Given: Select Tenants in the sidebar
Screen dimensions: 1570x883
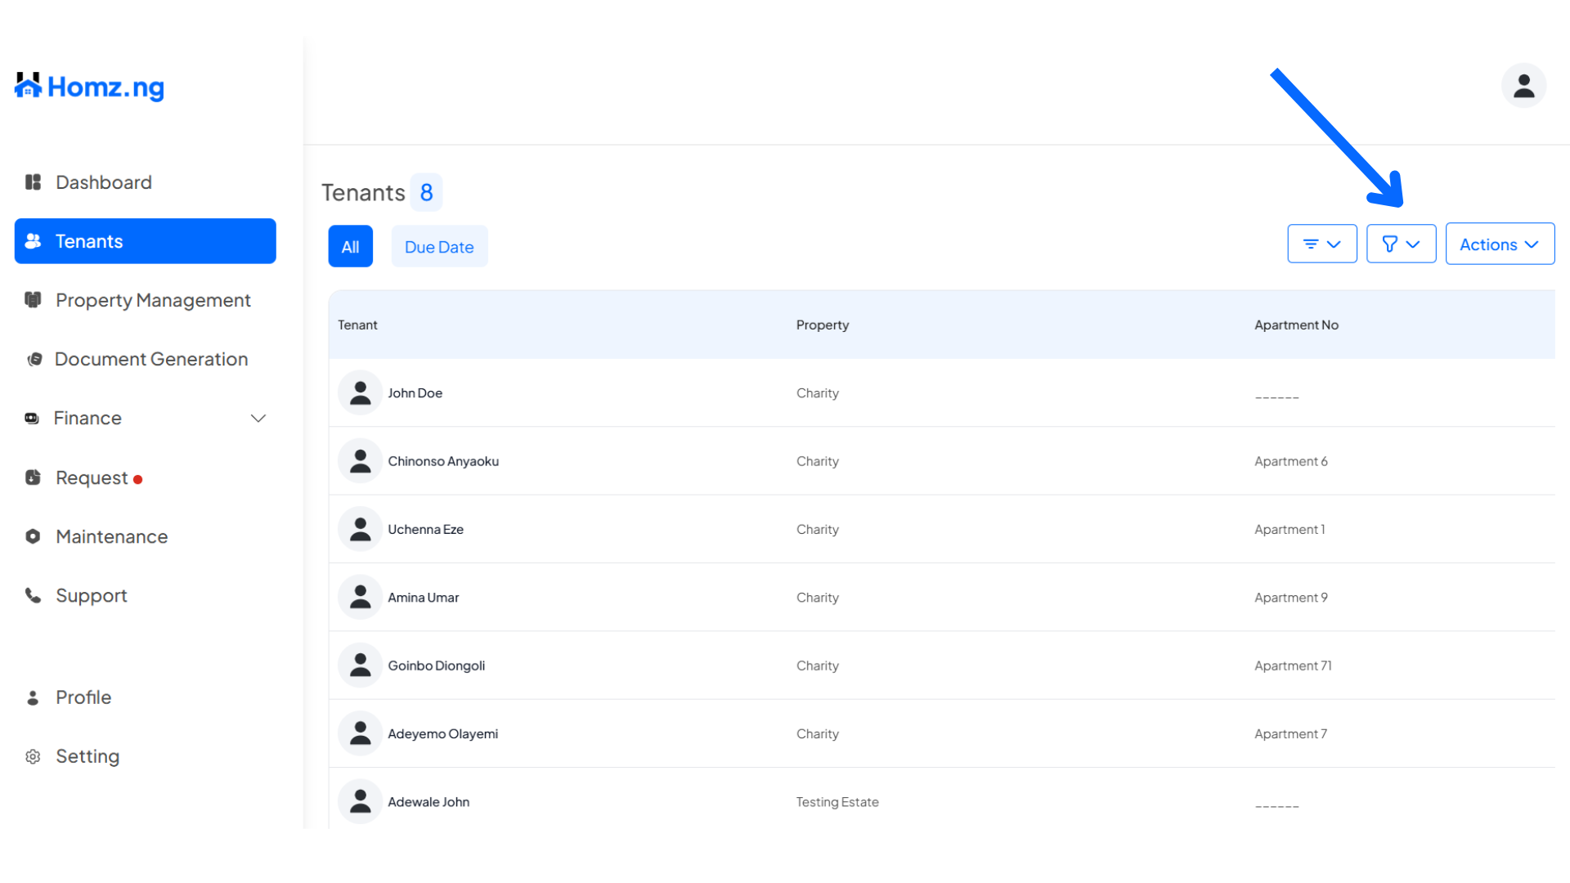Looking at the screenshot, I should [x=146, y=241].
